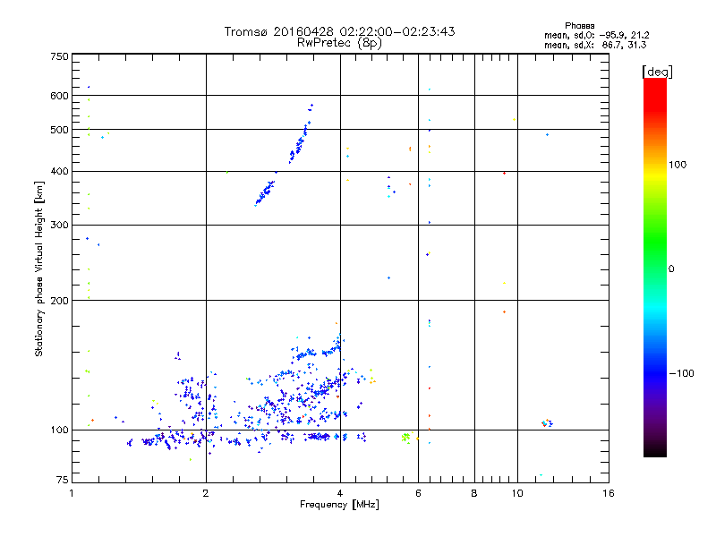
Task: Click the y-axis tick label '500'
Action: click(59, 130)
